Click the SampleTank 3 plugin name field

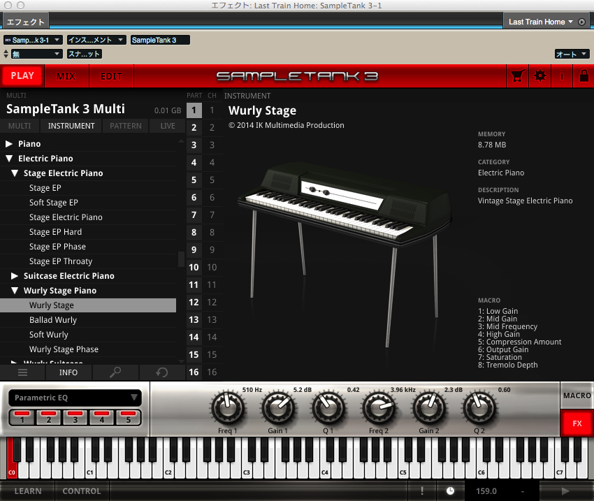click(160, 40)
